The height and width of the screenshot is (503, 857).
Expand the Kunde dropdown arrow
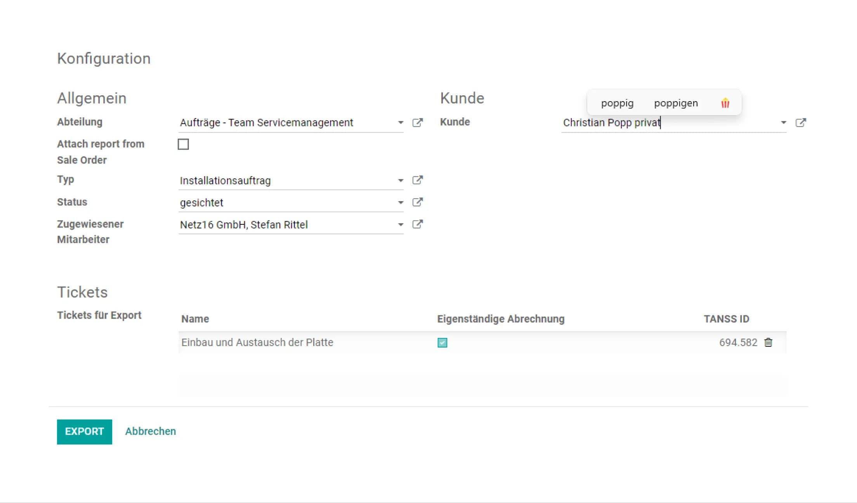click(783, 122)
